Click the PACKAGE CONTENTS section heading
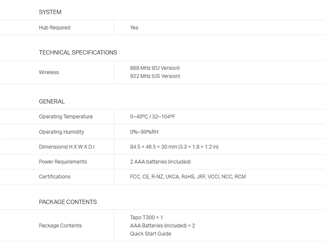The image size is (325, 247). tap(68, 202)
